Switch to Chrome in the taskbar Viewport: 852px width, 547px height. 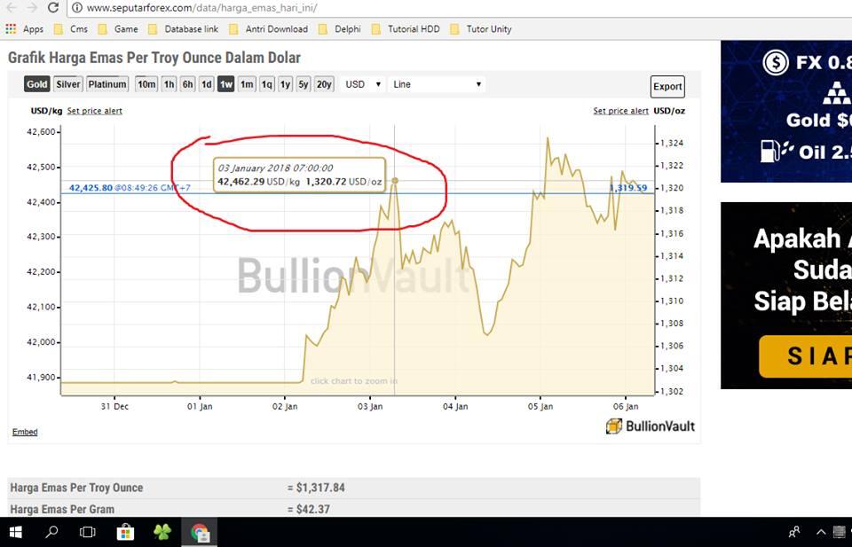pos(200,532)
